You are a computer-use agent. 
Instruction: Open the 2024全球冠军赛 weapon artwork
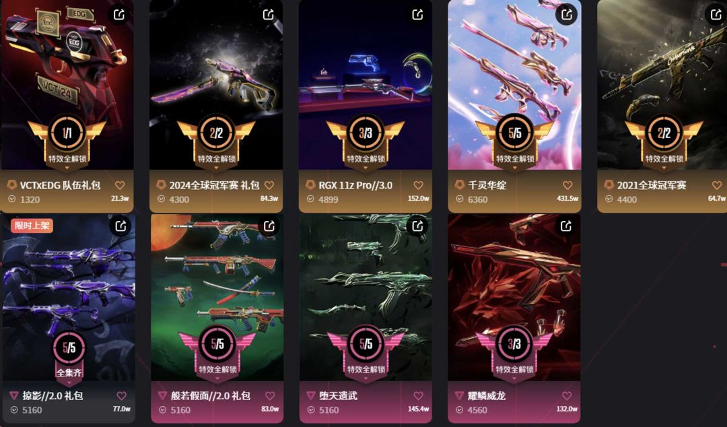(216, 84)
